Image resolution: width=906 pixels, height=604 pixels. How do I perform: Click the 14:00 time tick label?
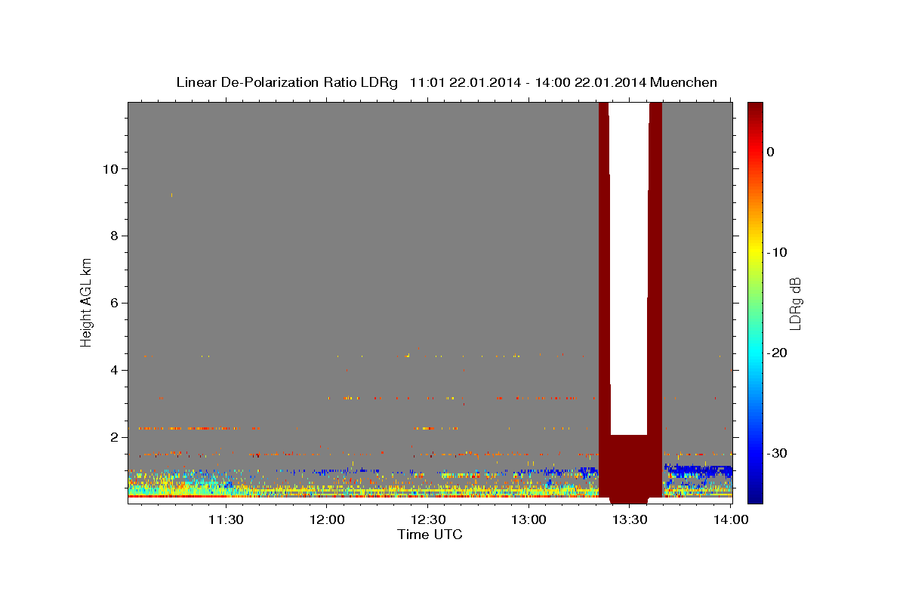click(730, 519)
